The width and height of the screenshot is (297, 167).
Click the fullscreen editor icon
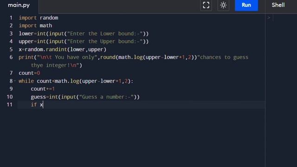coord(206,5)
